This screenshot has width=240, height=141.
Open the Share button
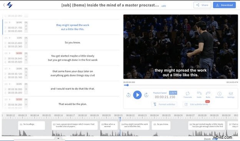202,5
